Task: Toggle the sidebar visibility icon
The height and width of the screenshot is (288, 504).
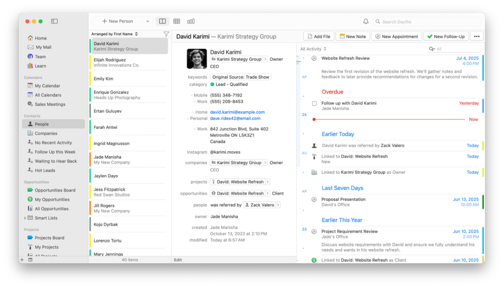Action: (x=54, y=21)
